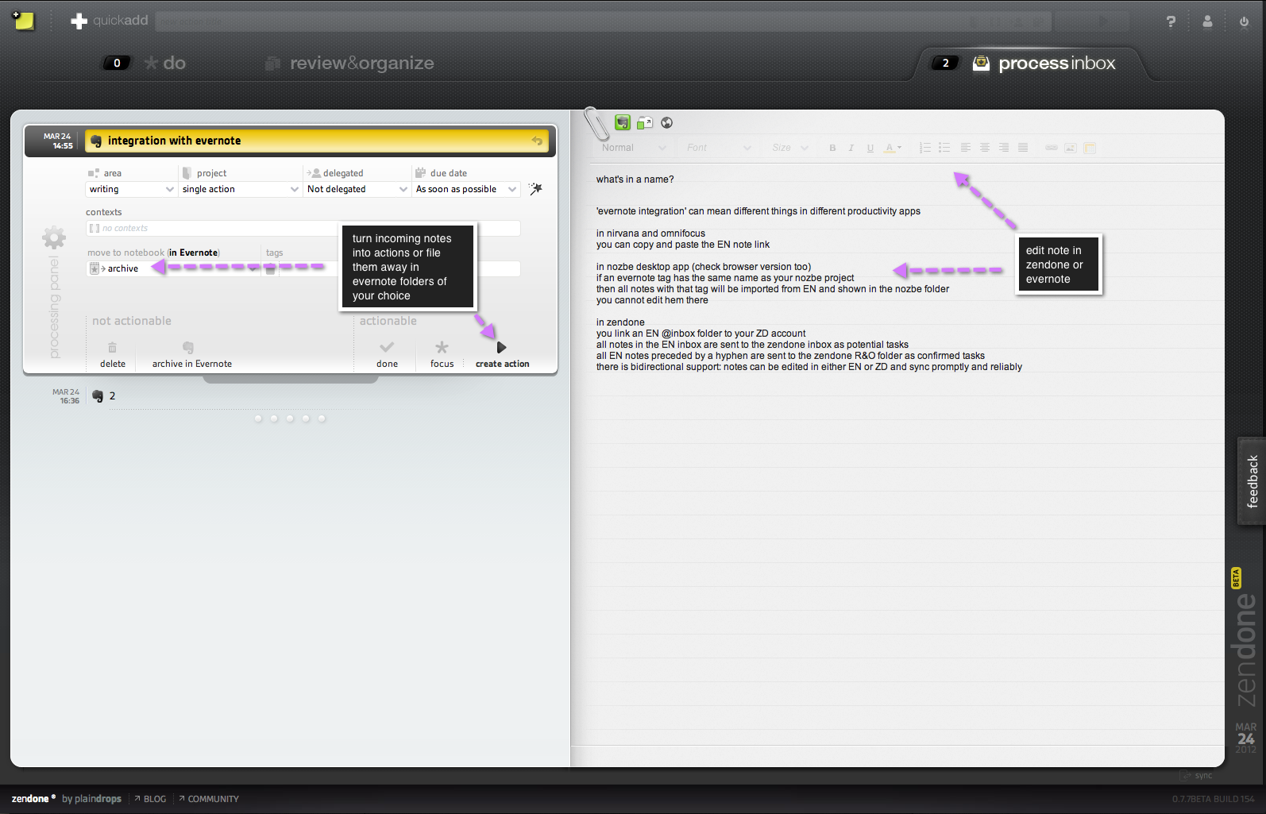Toggle underline formatting in the editor toolbar

pos(870,148)
